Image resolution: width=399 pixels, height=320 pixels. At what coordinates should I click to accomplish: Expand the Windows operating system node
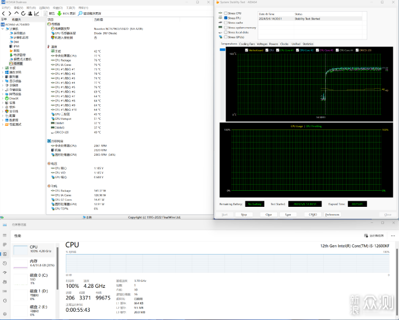pos(3,72)
